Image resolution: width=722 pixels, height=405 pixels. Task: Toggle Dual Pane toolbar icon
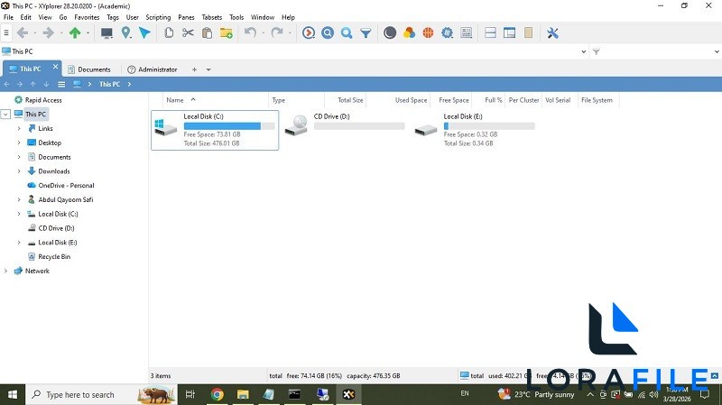490,32
